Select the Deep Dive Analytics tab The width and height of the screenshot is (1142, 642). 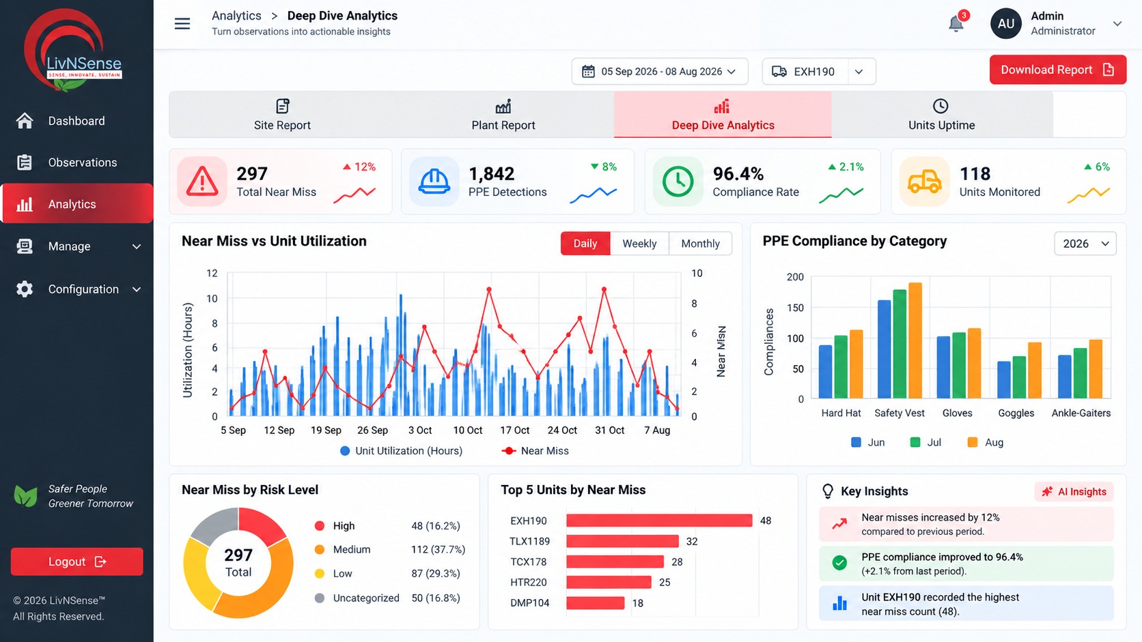coord(723,115)
